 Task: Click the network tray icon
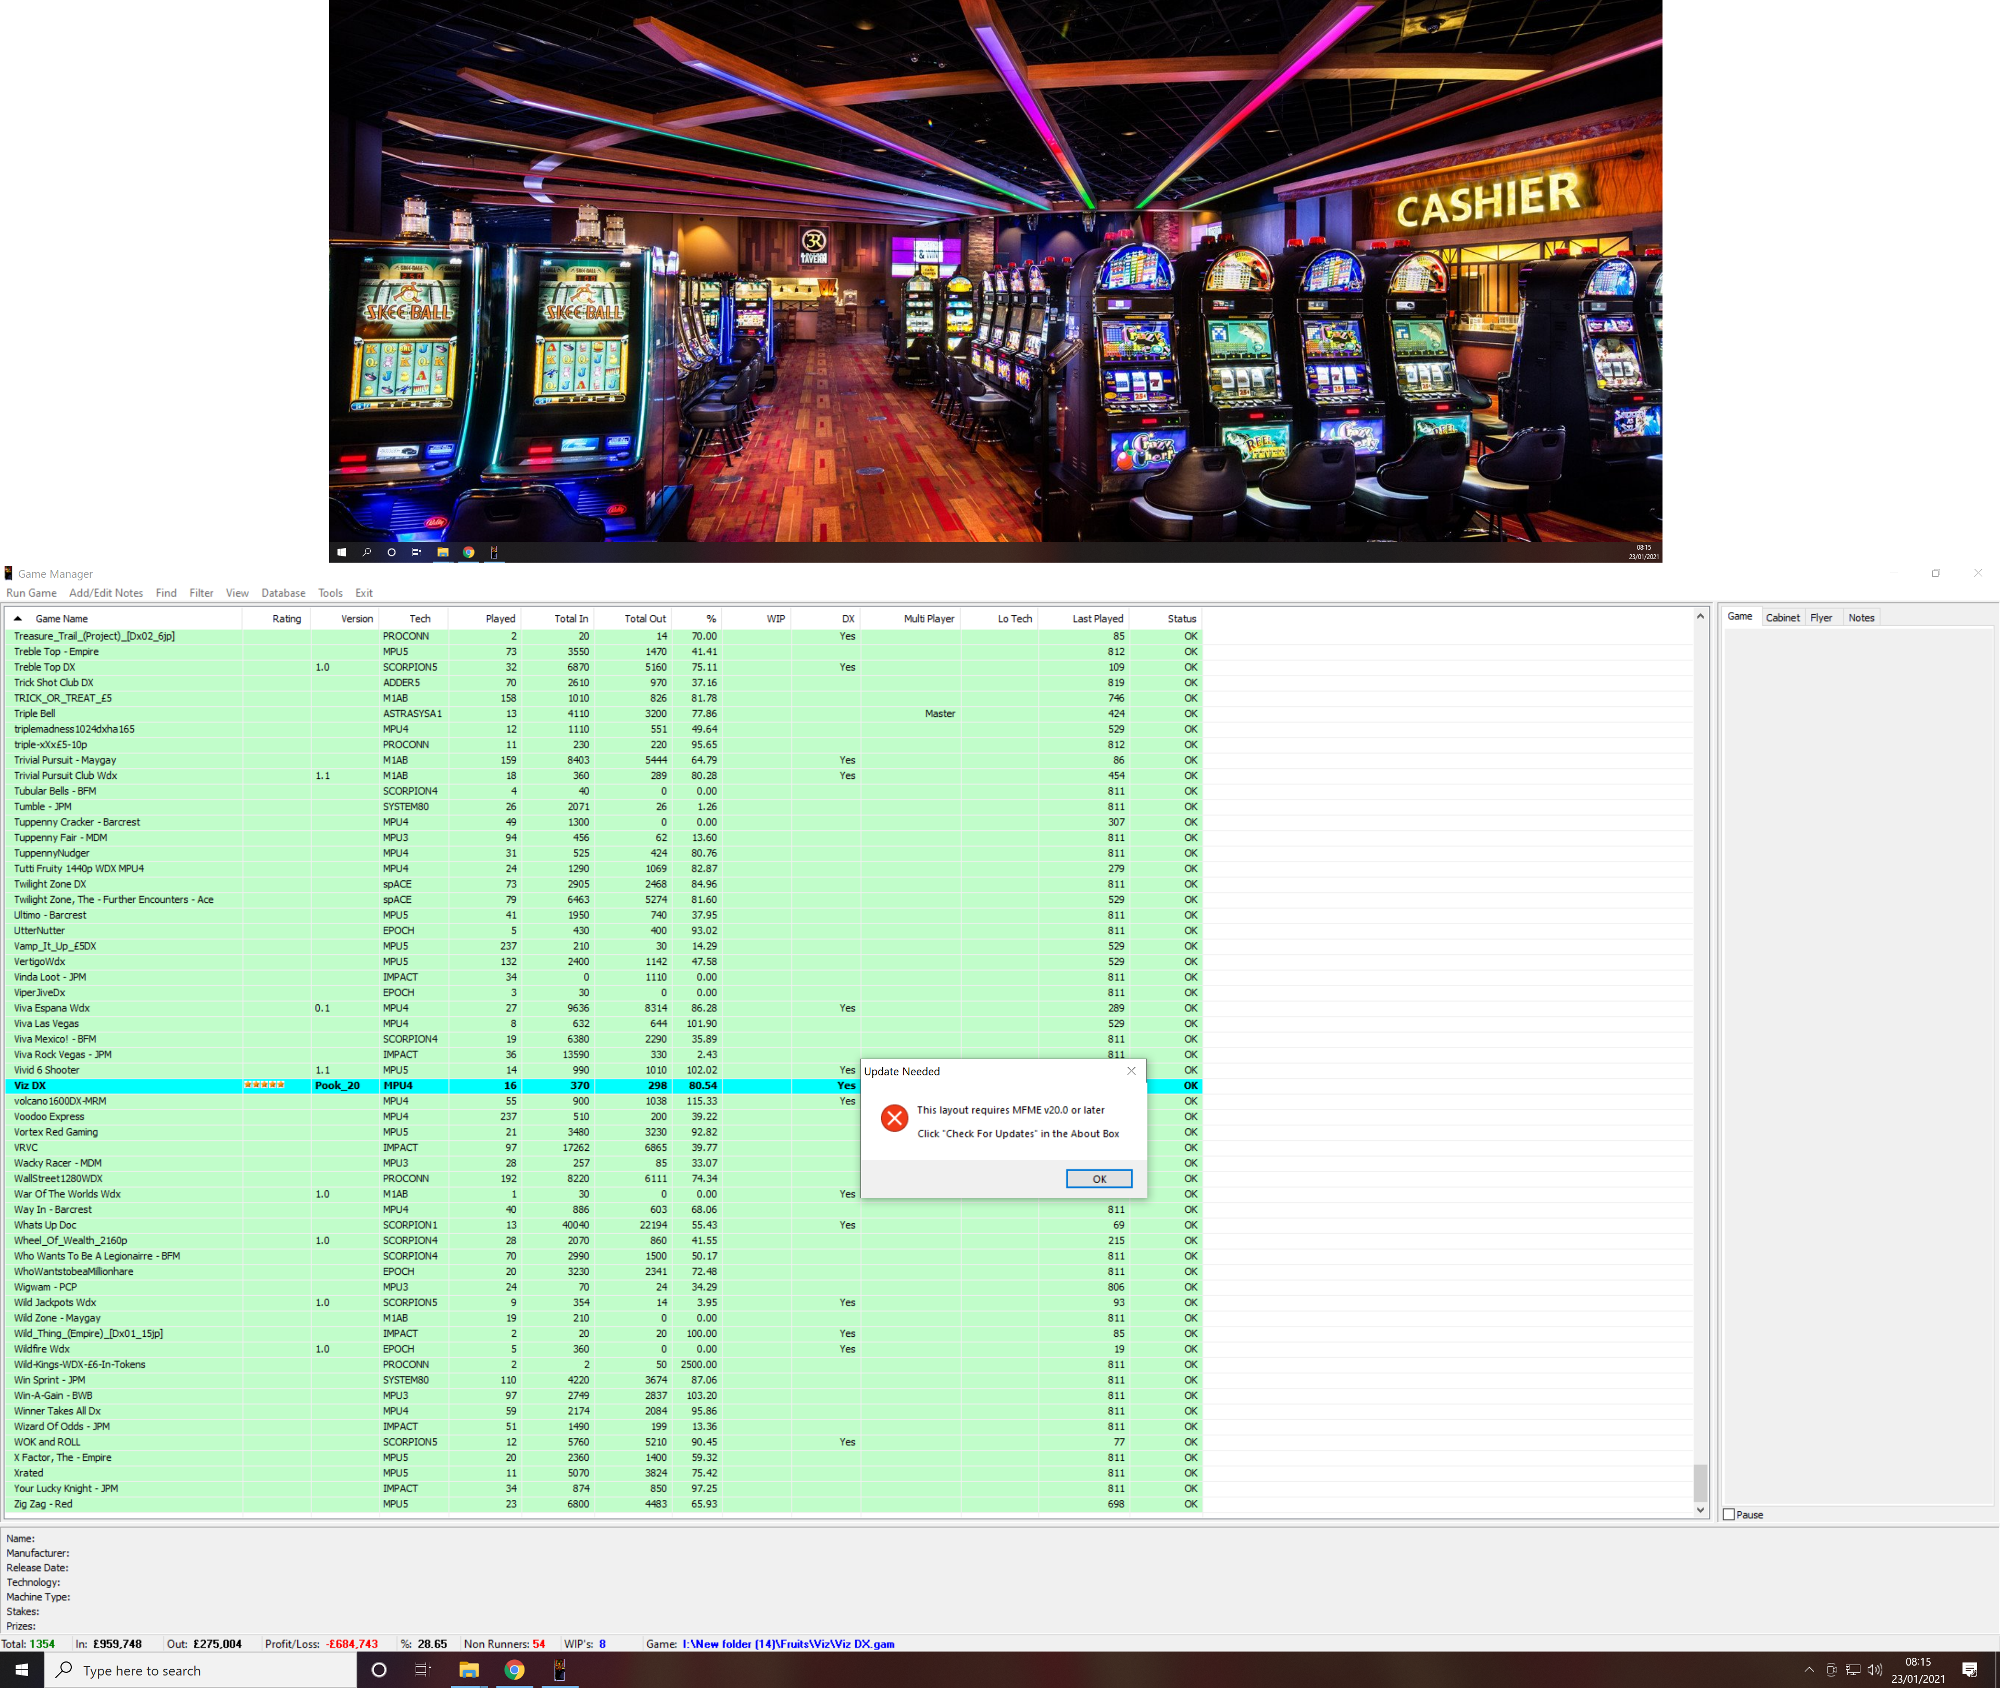tap(1853, 1670)
